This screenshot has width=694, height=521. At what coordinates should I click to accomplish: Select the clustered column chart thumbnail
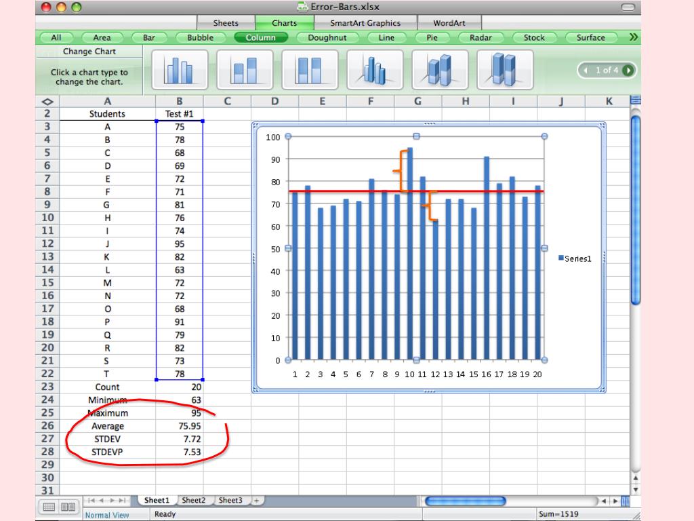coord(180,70)
